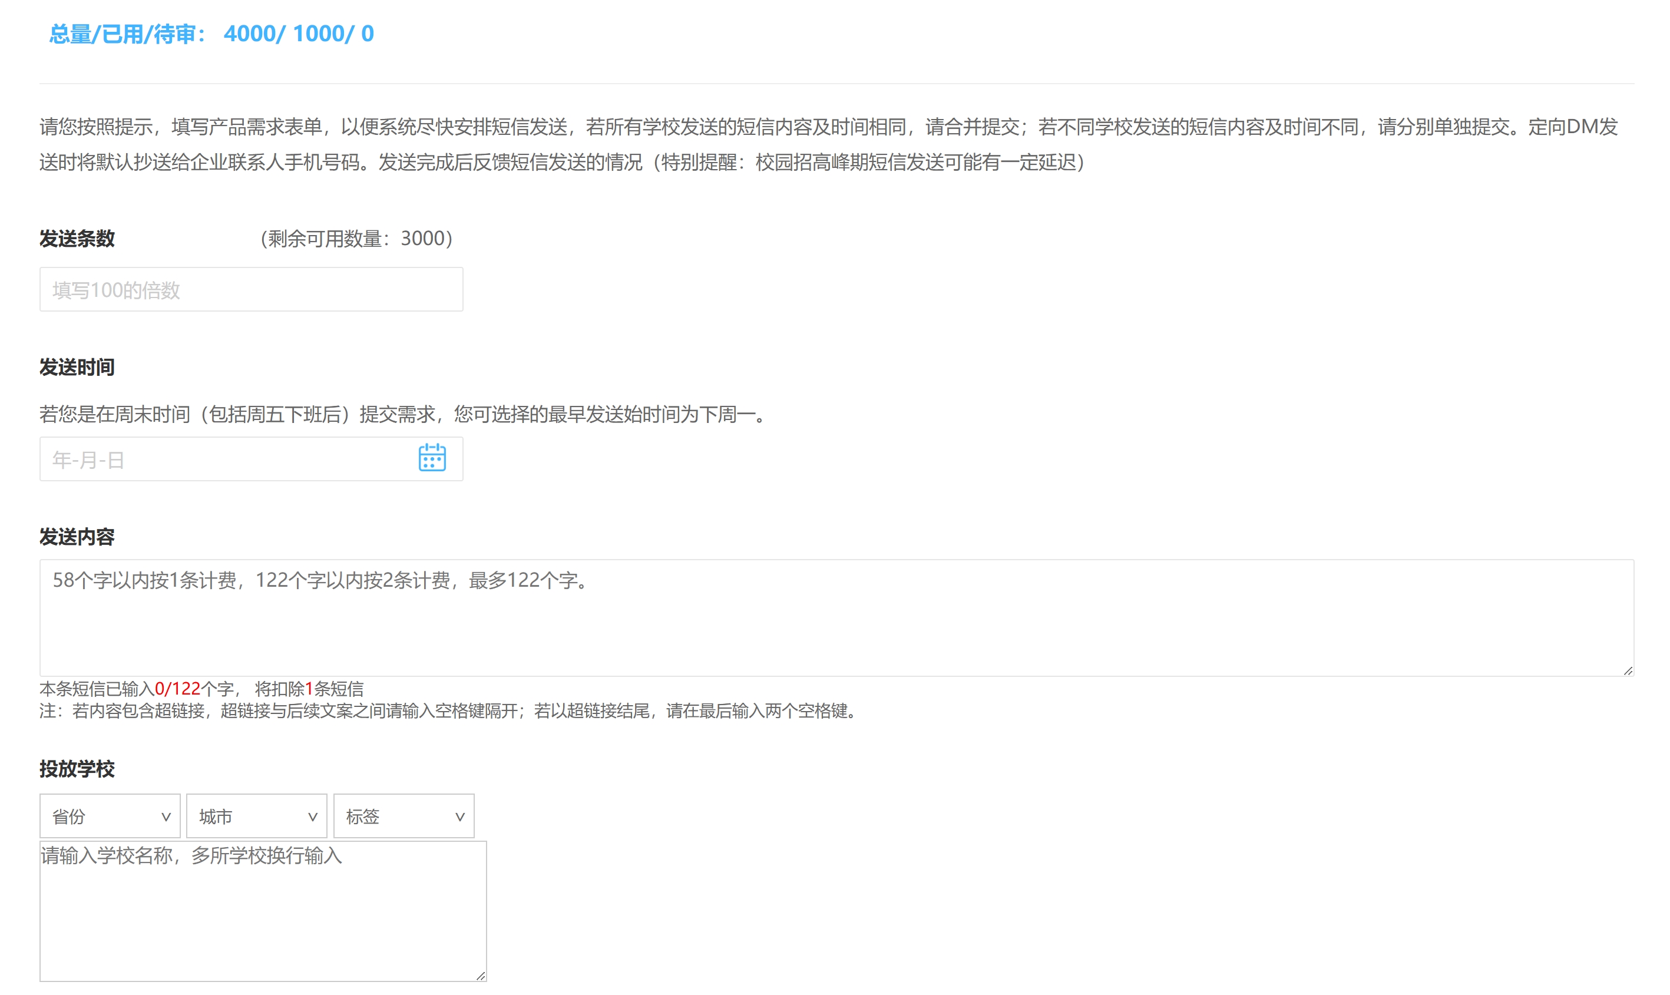This screenshot has width=1670, height=995.
Task: Open the calendar date picker icon
Action: tap(432, 458)
